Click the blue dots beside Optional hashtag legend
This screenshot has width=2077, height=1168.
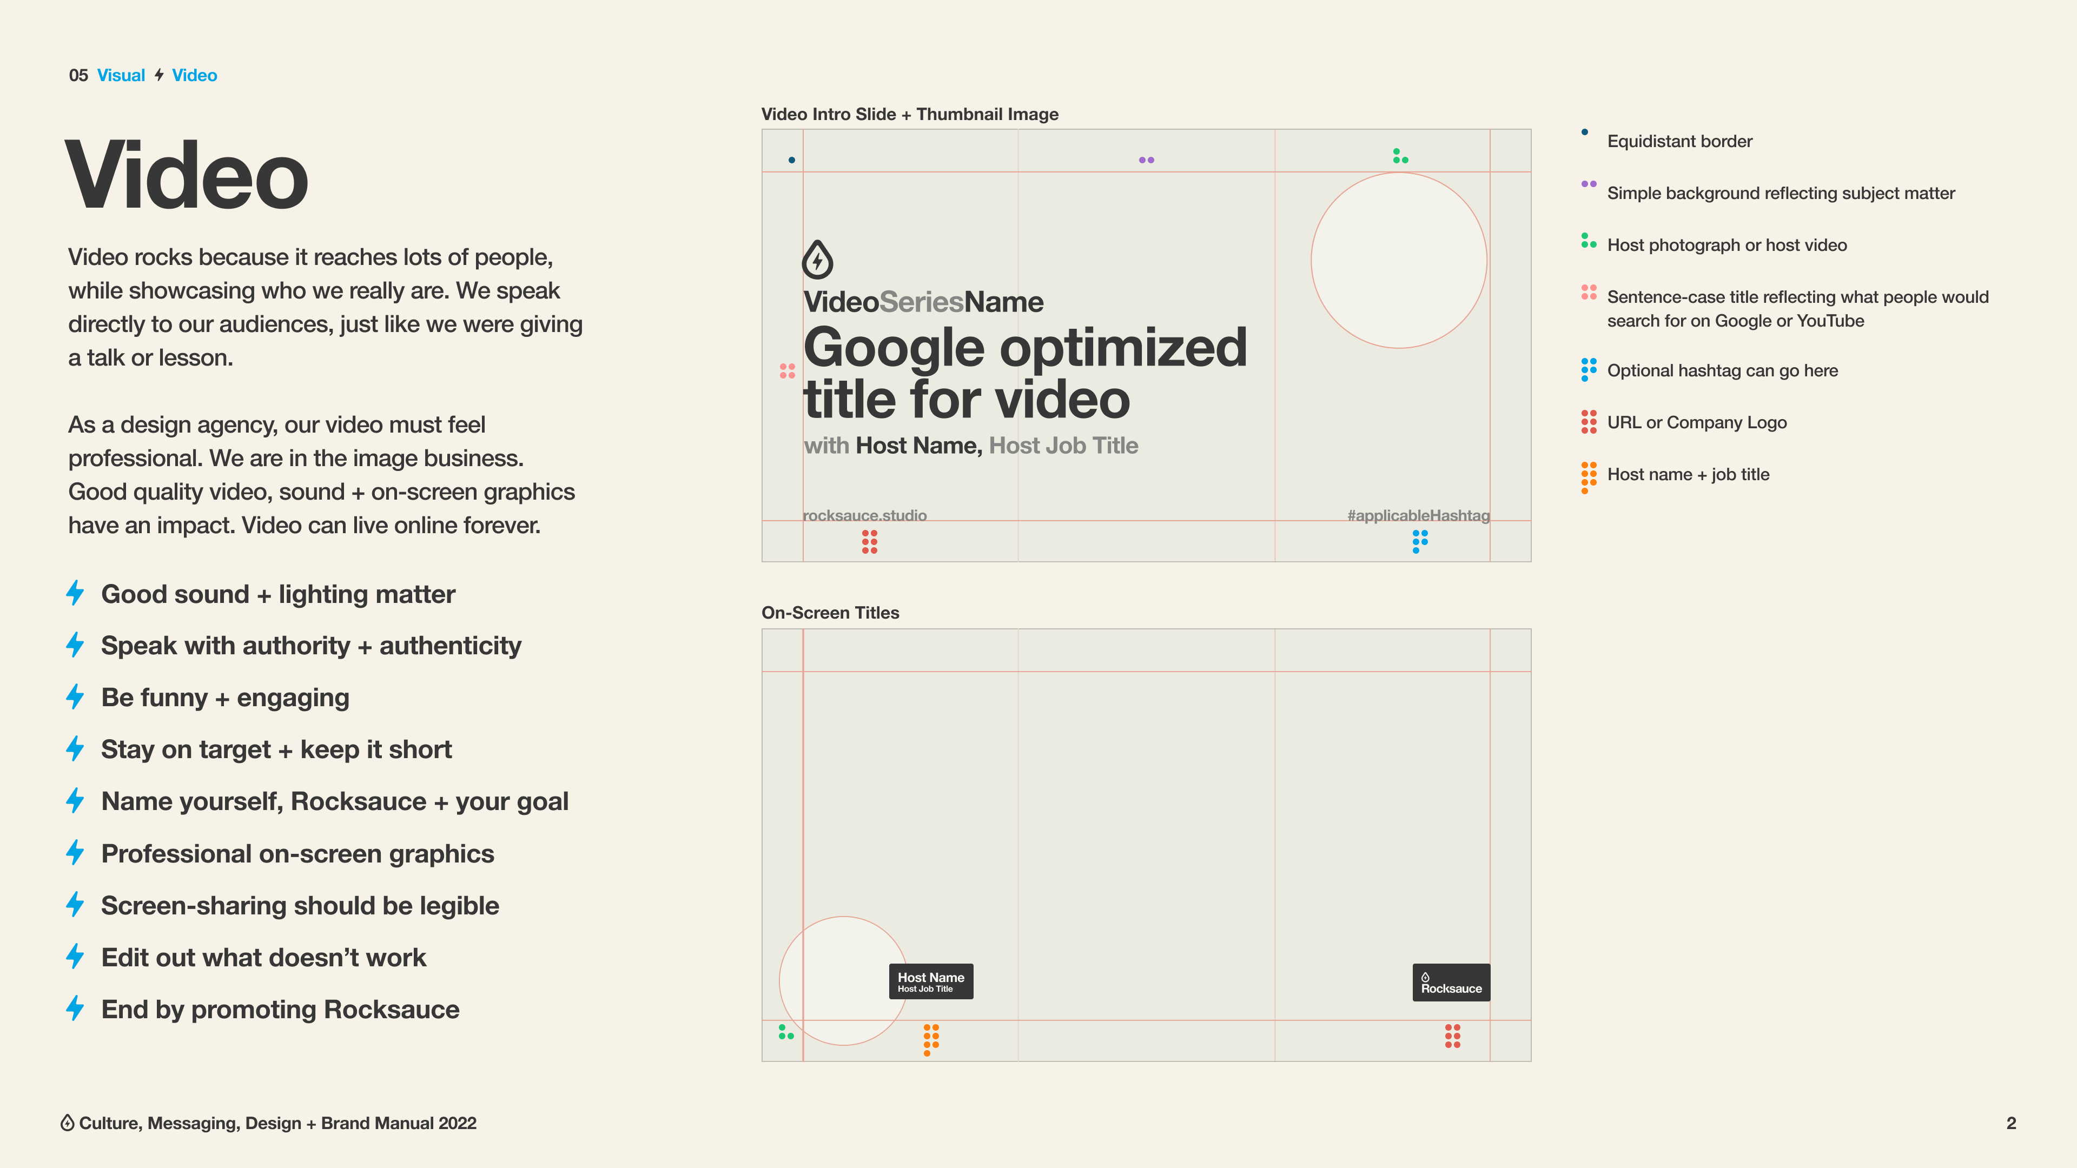pos(1589,370)
